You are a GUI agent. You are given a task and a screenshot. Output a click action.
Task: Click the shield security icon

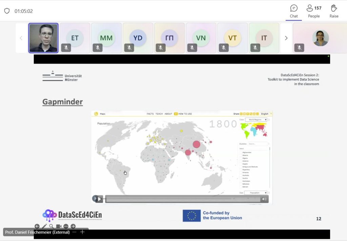[7, 11]
